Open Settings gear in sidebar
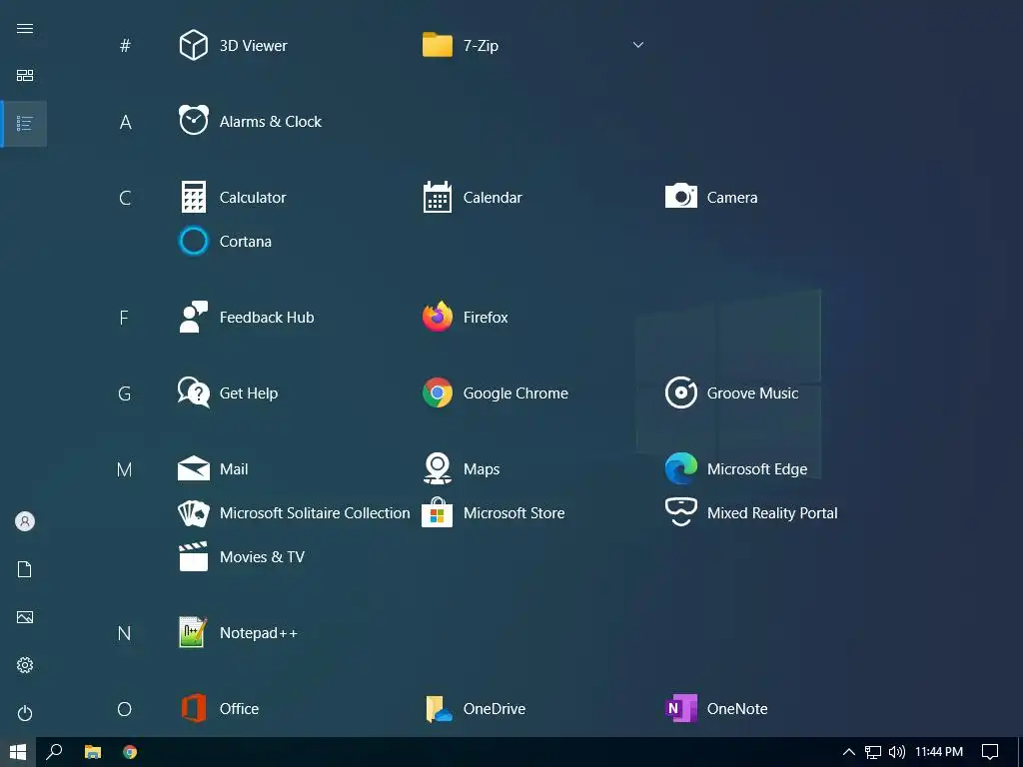1023x767 pixels. 25,664
